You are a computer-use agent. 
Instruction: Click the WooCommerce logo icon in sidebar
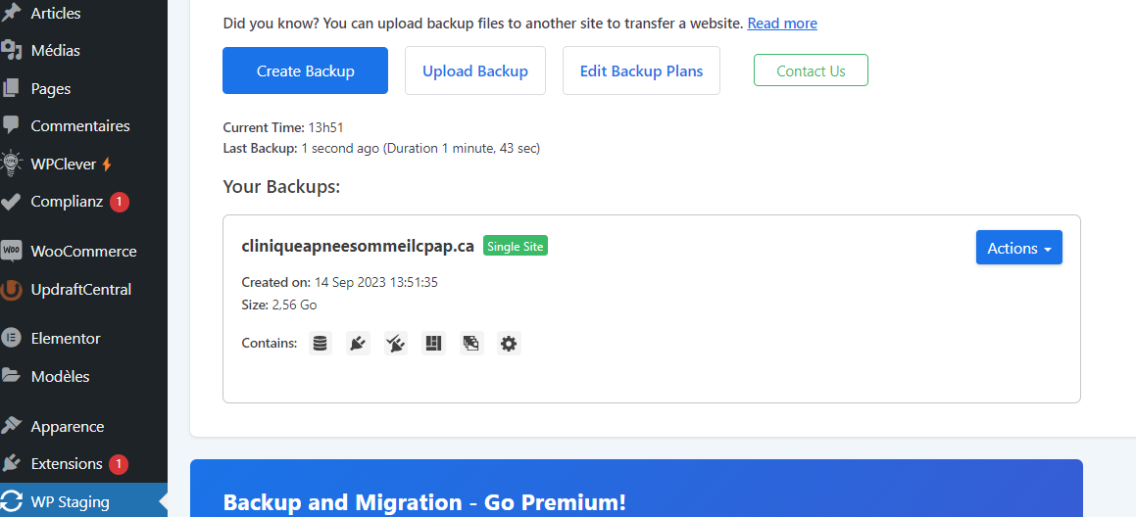[11, 252]
